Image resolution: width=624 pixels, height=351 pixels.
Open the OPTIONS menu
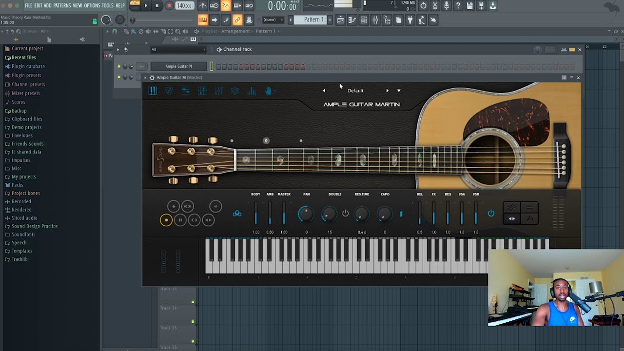point(92,5)
